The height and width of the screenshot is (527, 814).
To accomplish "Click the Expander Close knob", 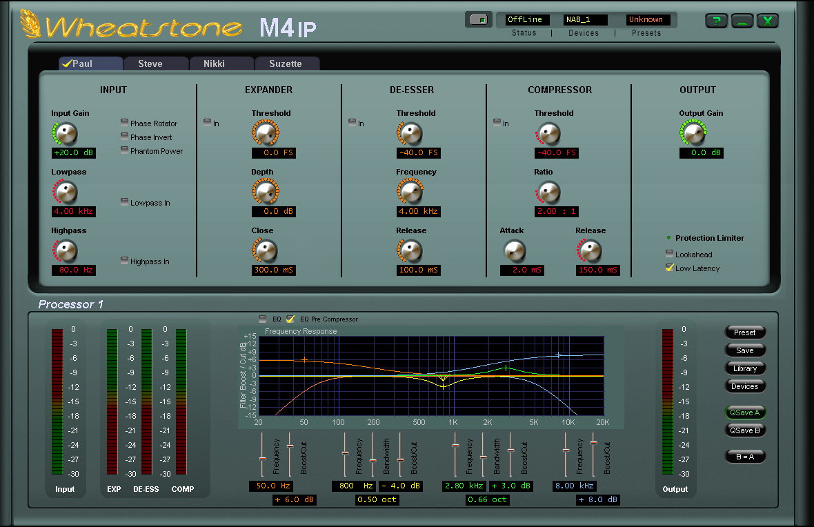I will 266,251.
